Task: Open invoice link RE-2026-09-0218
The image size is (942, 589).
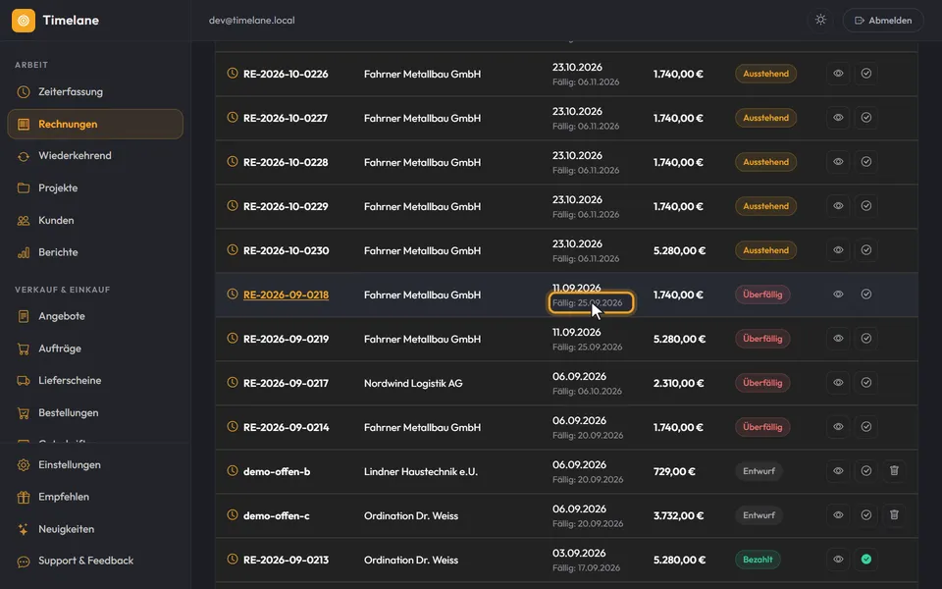Action: pyautogui.click(x=286, y=295)
